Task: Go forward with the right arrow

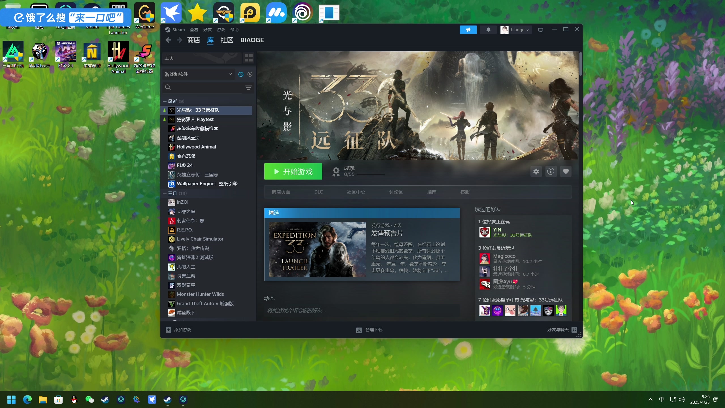Action: pos(180,40)
